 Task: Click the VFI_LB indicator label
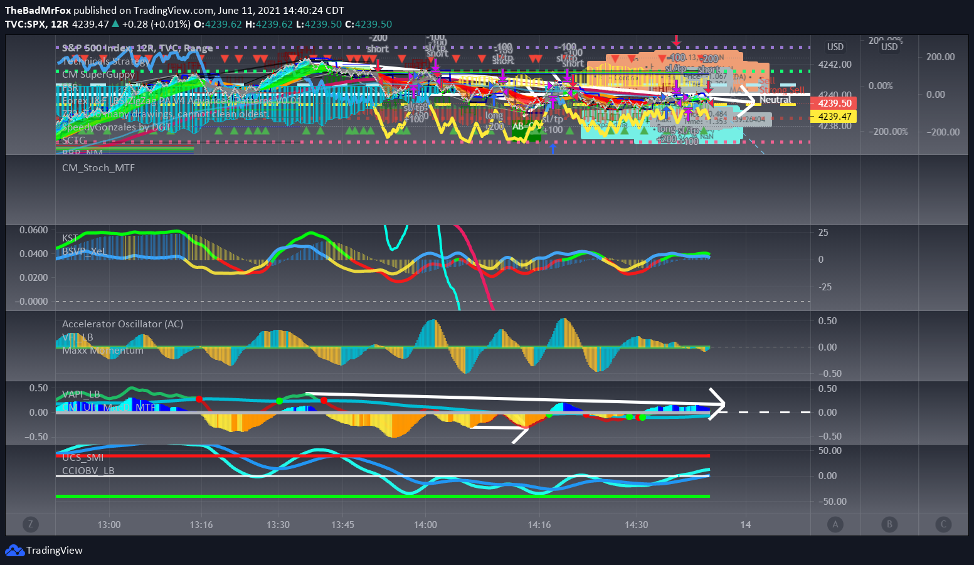tap(78, 337)
